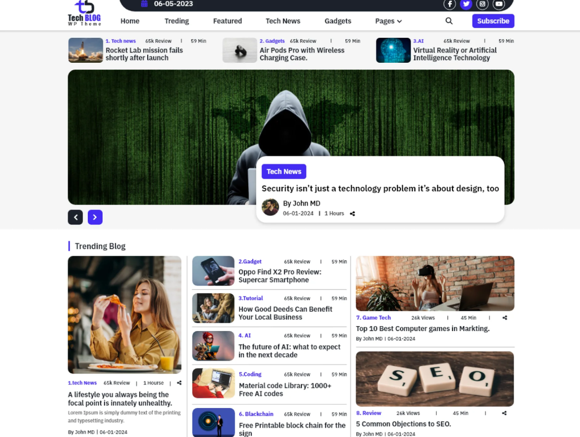Click share icon on Game Tech article
This screenshot has width=580, height=437.
(x=505, y=318)
